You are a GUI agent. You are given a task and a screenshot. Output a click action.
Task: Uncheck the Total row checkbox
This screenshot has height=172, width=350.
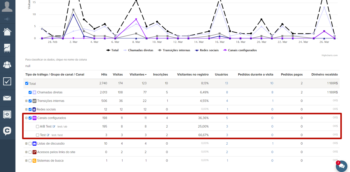[27, 84]
